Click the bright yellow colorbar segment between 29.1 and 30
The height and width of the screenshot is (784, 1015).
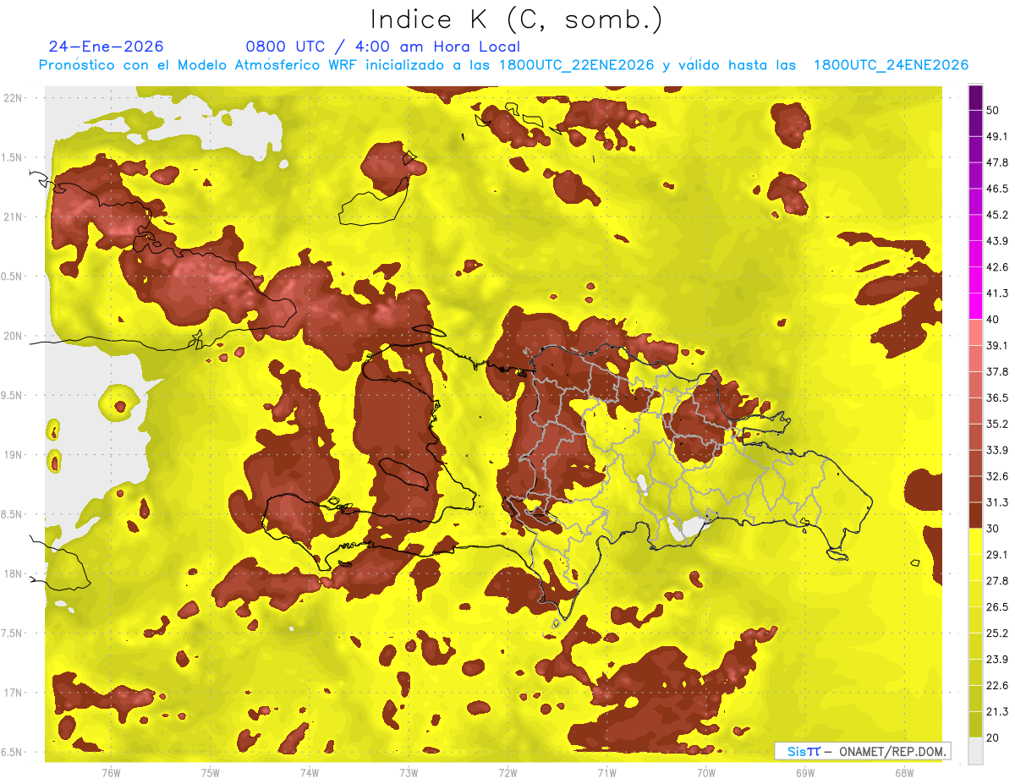(x=975, y=541)
